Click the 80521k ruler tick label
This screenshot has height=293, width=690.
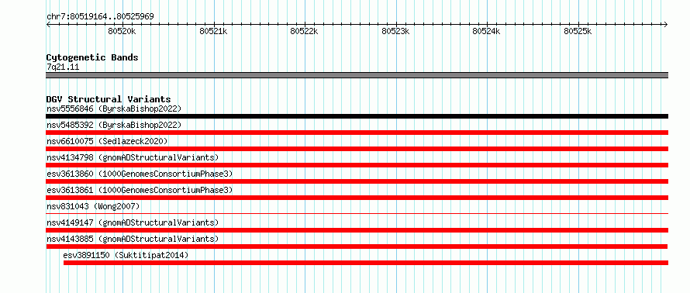coord(213,31)
